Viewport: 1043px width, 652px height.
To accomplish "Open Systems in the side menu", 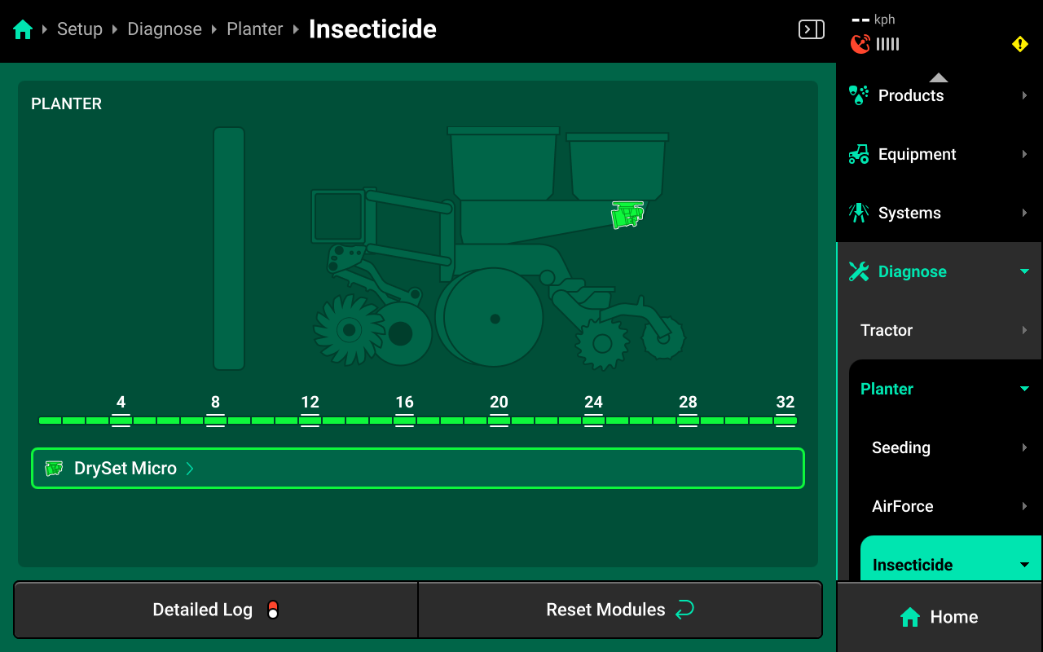I will pyautogui.click(x=939, y=213).
